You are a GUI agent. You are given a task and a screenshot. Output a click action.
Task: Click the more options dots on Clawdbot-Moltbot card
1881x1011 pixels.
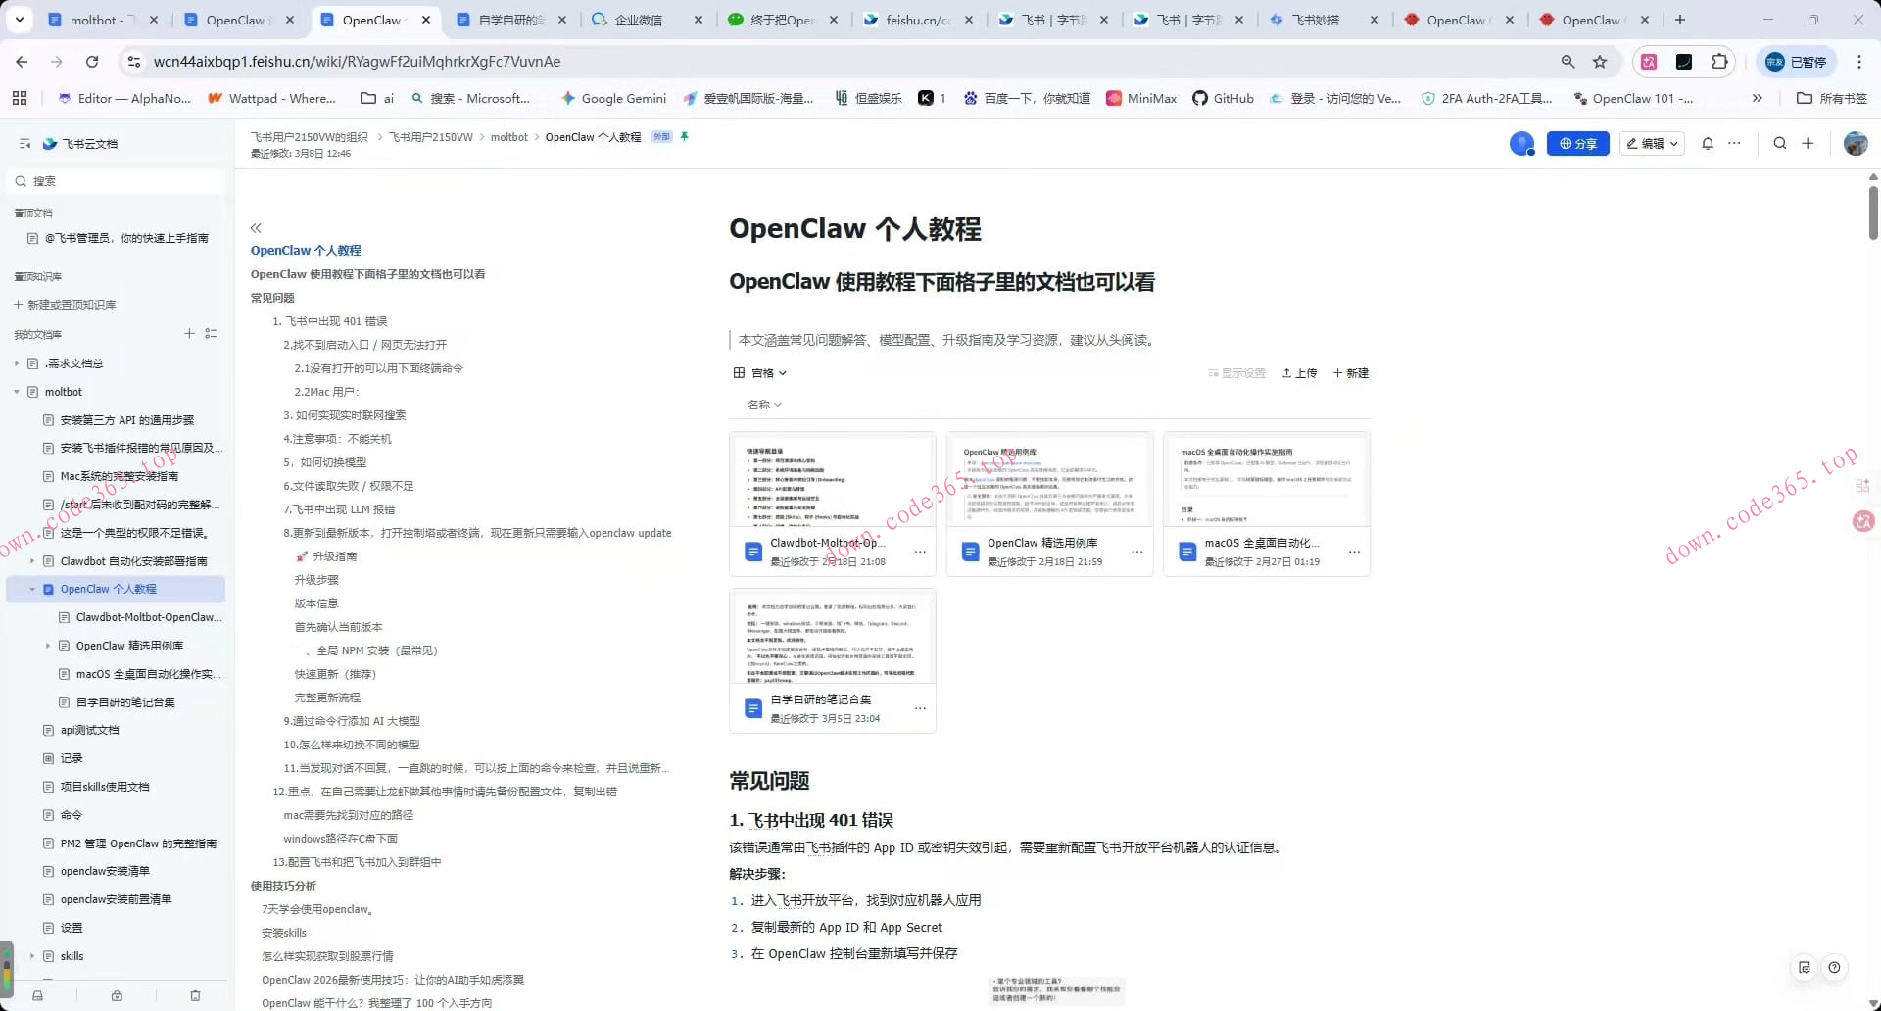[x=920, y=552]
